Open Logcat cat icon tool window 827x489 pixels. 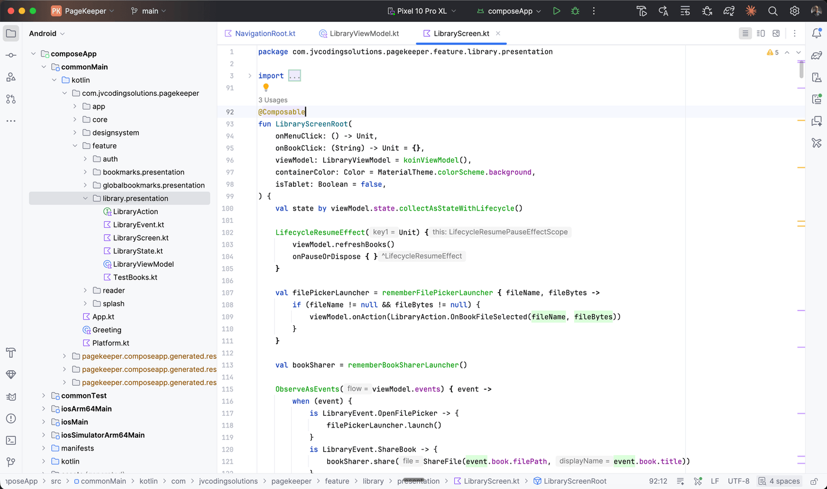tap(11, 397)
